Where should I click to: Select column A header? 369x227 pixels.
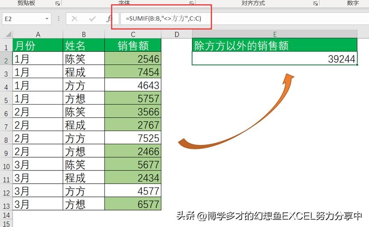click(x=38, y=34)
